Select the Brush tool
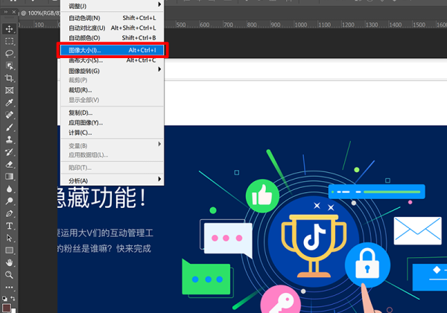The height and width of the screenshot is (313, 447). [9, 127]
